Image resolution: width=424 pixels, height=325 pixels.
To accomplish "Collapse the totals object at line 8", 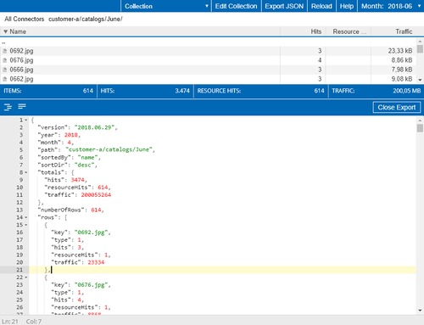I will tap(26, 172).
